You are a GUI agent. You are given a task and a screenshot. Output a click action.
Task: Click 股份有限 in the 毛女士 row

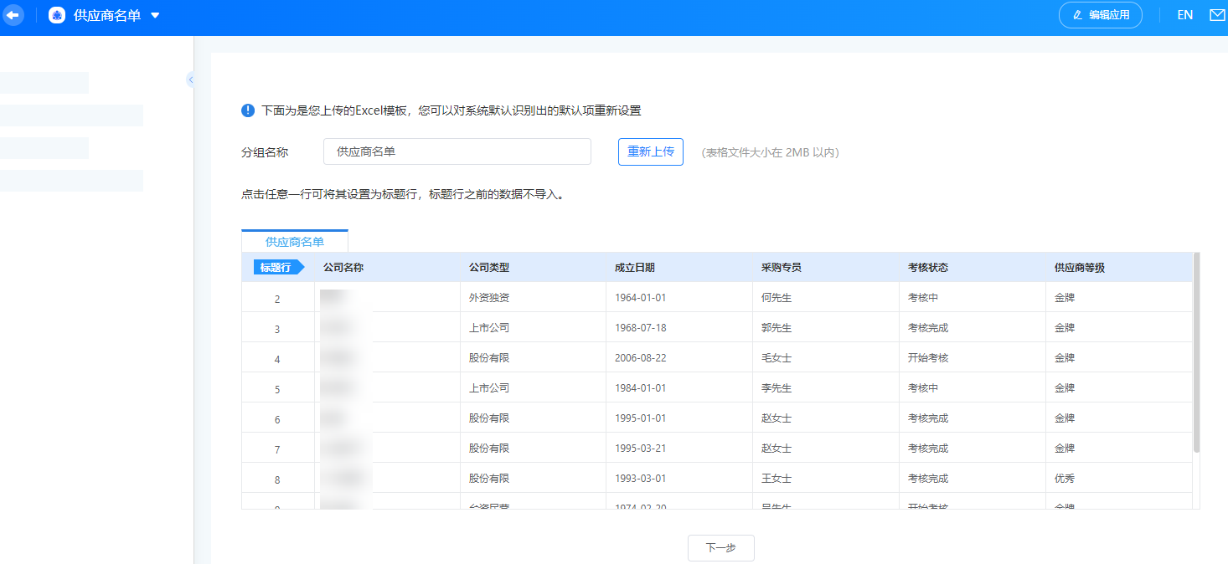pyautogui.click(x=489, y=358)
